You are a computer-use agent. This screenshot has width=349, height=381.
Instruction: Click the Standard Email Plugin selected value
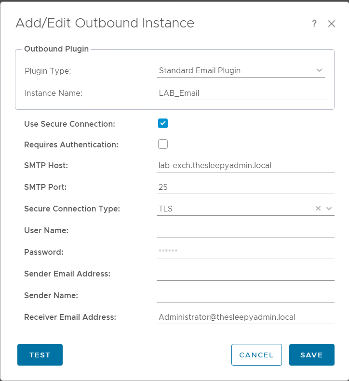point(200,70)
